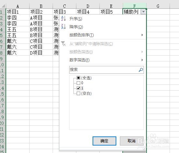Select row 9 header
The width and height of the screenshot is (179, 153).
(3, 58)
